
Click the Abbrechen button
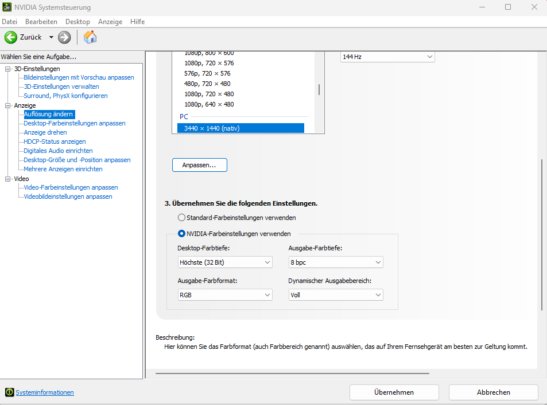[494, 392]
